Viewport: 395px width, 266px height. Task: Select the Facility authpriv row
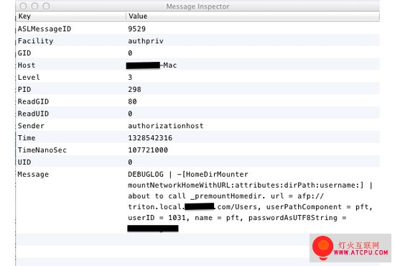pyautogui.click(x=197, y=40)
